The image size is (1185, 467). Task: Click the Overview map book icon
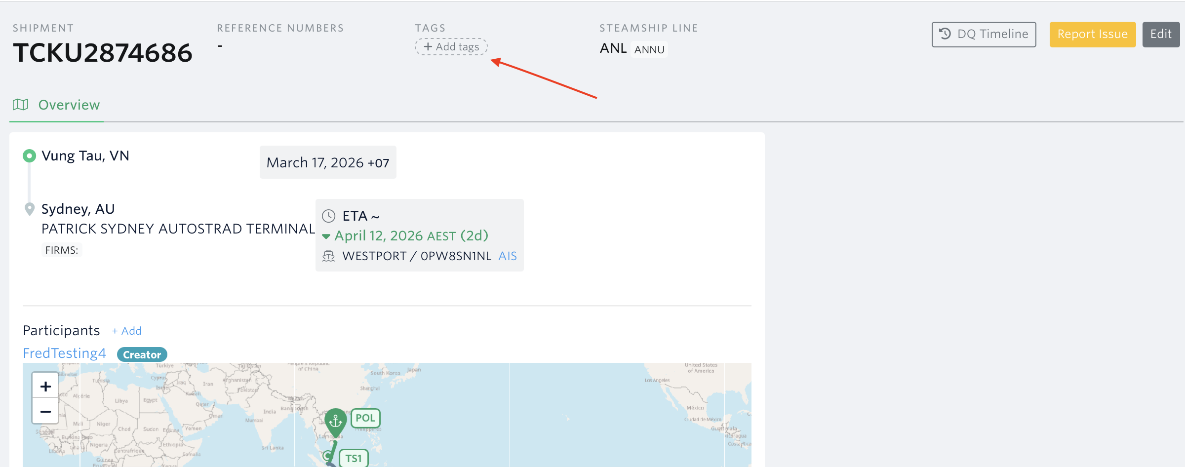(x=20, y=105)
